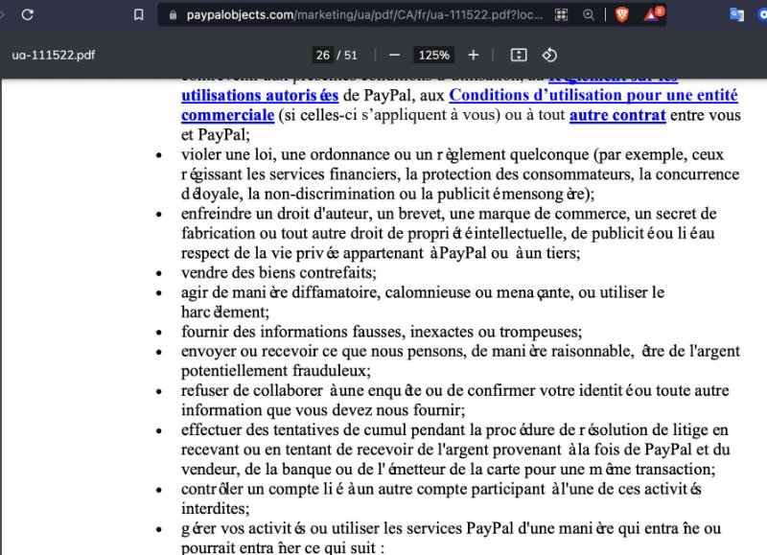Click the ua-111522.pdf file title
The height and width of the screenshot is (555, 767).
click(x=54, y=55)
